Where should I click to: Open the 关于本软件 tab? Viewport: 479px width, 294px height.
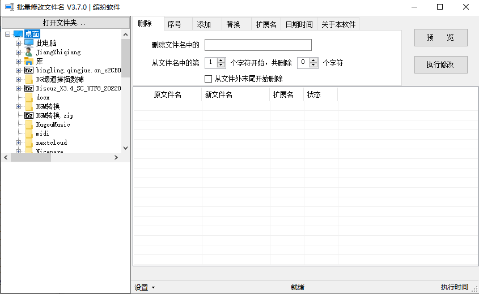click(338, 24)
